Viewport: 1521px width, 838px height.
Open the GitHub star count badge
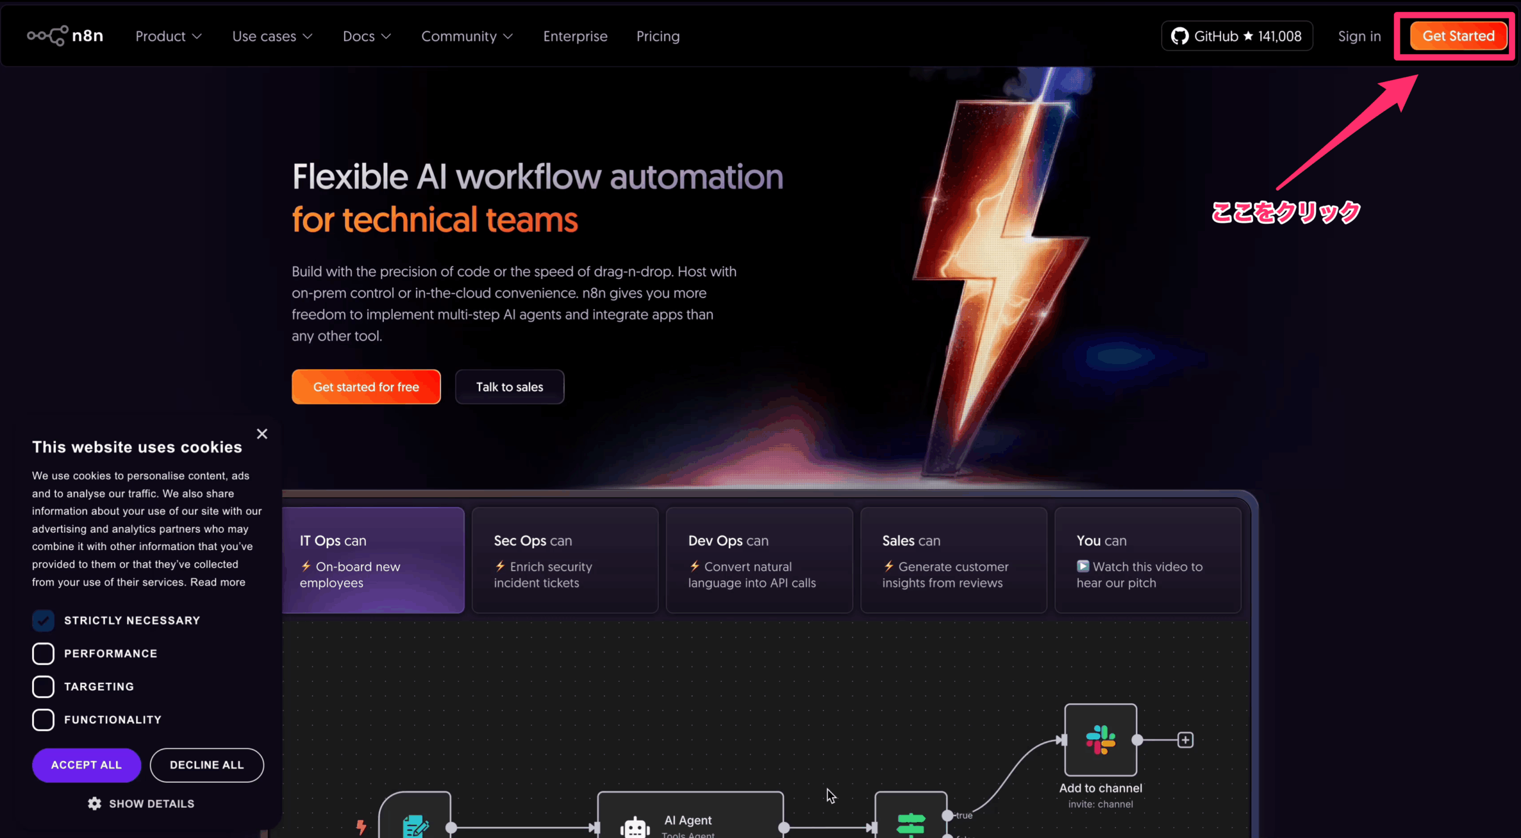pos(1236,36)
